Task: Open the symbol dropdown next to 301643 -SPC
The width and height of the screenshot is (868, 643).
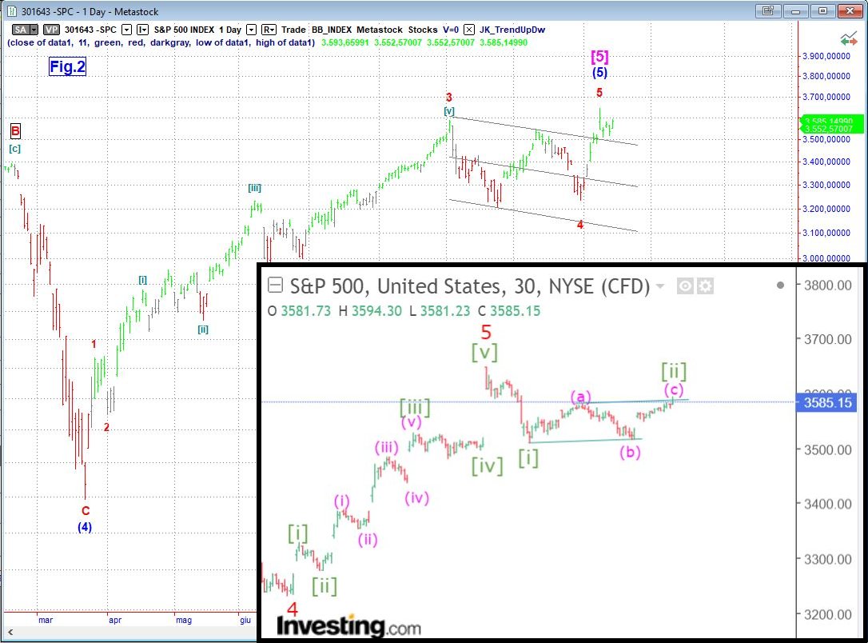Action: coord(127,30)
